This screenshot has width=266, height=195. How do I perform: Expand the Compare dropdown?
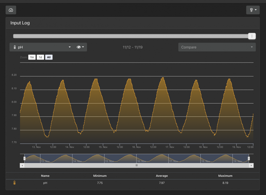(217, 47)
